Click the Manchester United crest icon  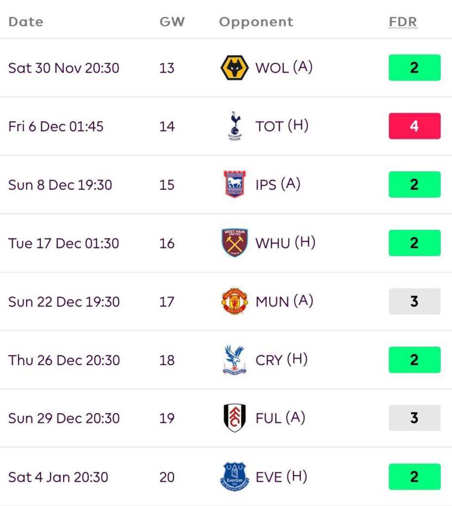pyautogui.click(x=234, y=301)
